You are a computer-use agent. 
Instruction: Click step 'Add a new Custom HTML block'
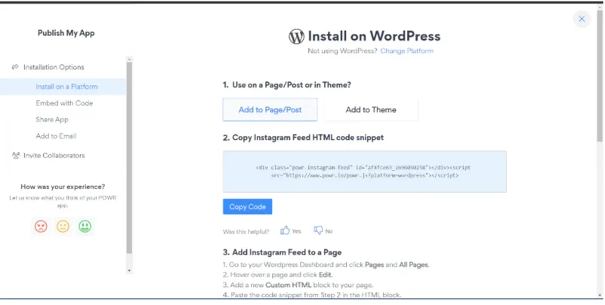[298, 285]
